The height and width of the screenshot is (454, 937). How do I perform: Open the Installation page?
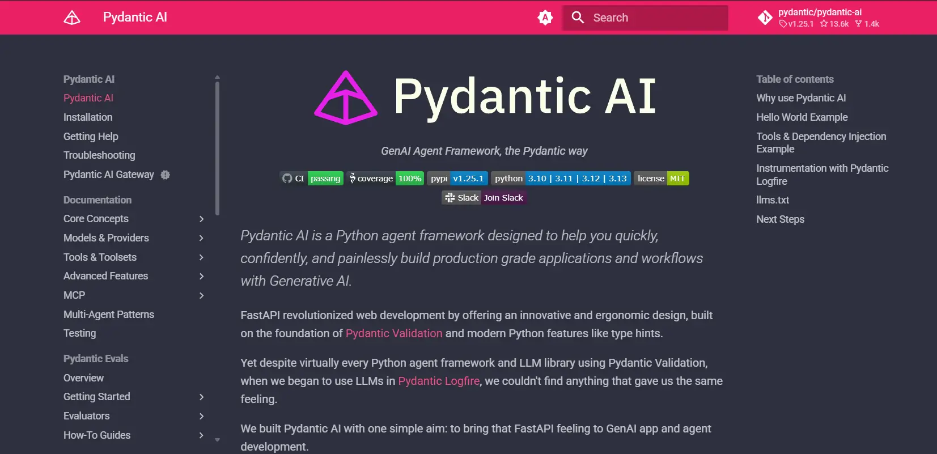pos(88,117)
